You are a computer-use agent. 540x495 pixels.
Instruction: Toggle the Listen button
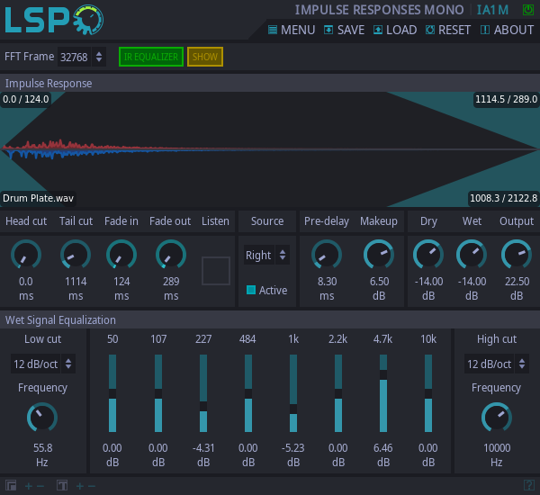click(x=216, y=271)
